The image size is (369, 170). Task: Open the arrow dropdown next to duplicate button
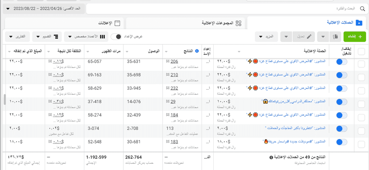pyautogui.click(x=323, y=37)
